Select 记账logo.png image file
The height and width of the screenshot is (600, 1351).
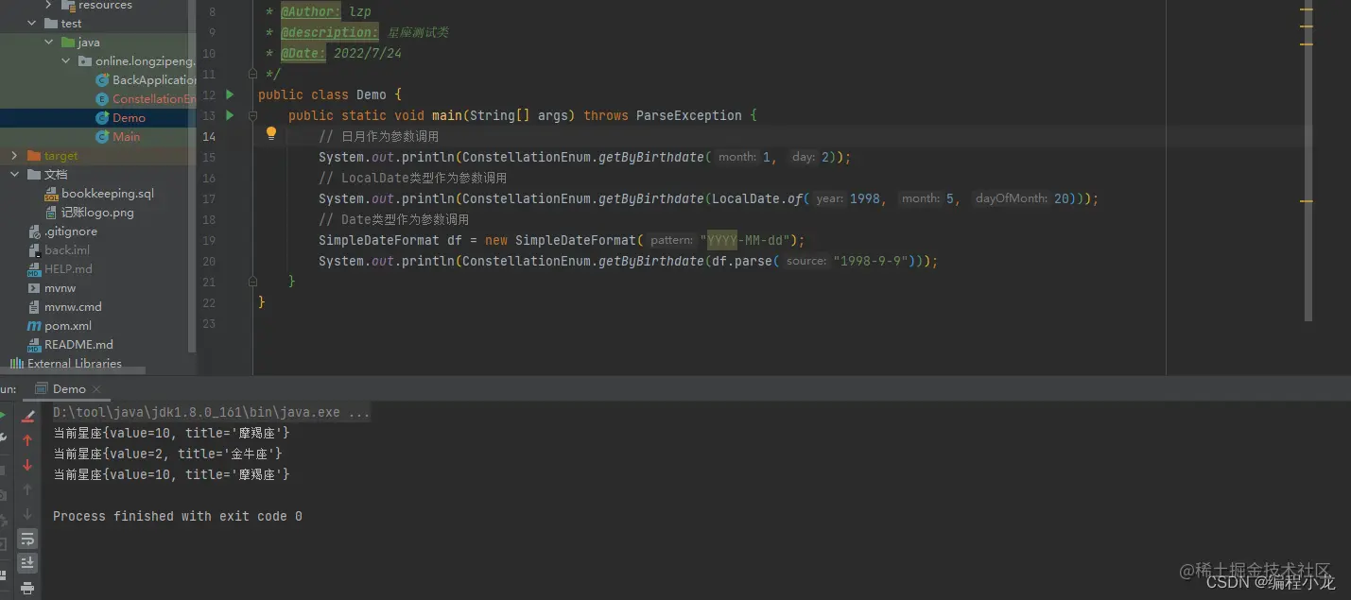click(x=90, y=213)
